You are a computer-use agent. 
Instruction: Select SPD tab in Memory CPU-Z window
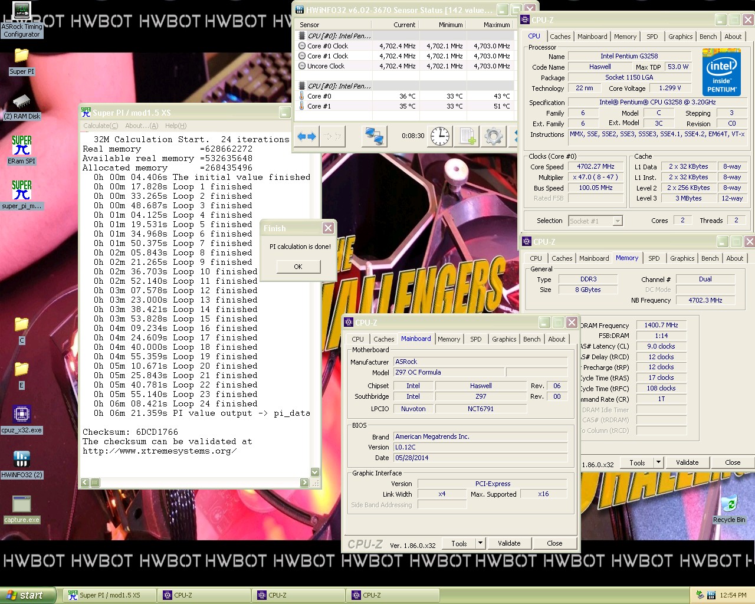pyautogui.click(x=654, y=258)
